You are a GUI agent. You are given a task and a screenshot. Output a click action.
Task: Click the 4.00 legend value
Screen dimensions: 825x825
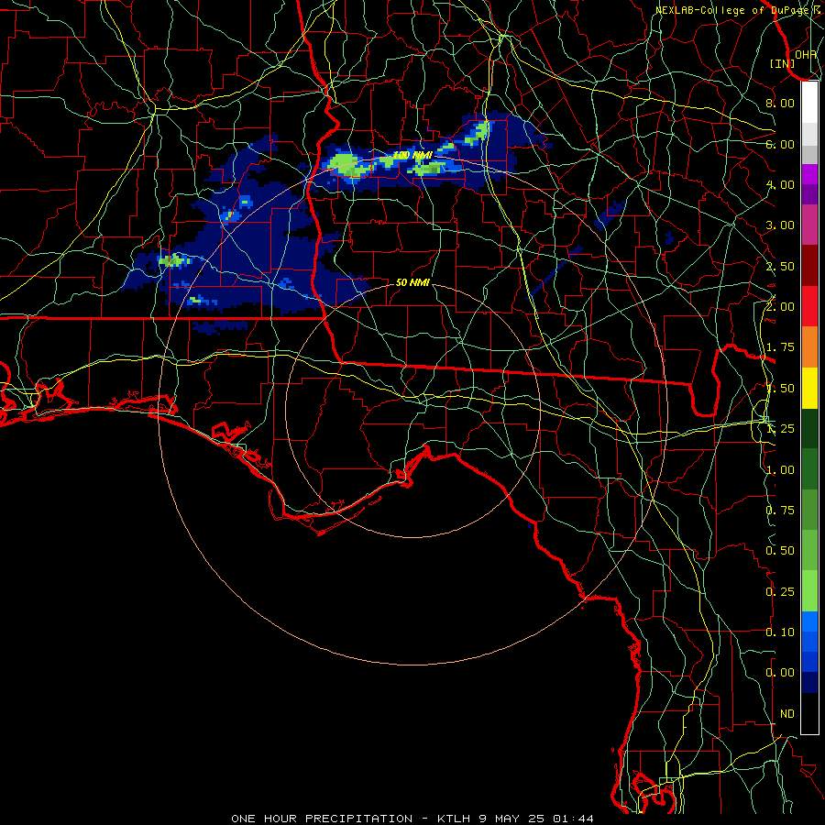coord(780,184)
